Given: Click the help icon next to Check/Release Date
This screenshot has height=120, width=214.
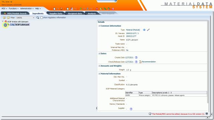Looking at the screenshot, I should click(136, 62).
